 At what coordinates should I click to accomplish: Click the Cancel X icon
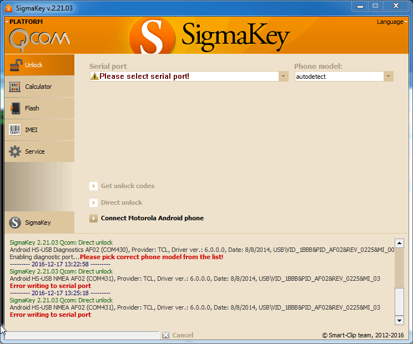coord(165,335)
